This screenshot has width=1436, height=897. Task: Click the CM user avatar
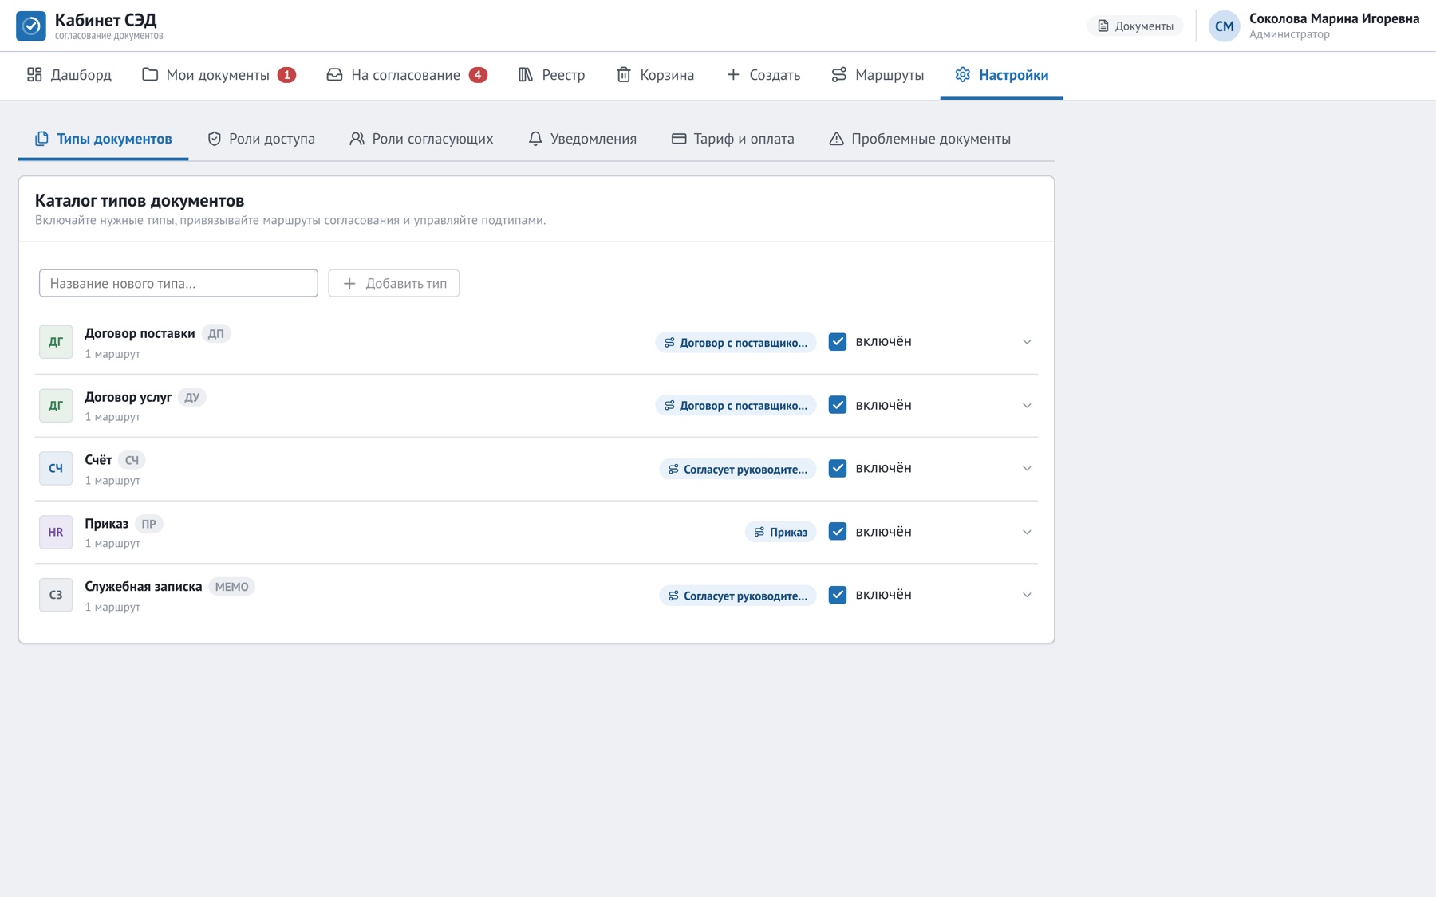point(1224,26)
